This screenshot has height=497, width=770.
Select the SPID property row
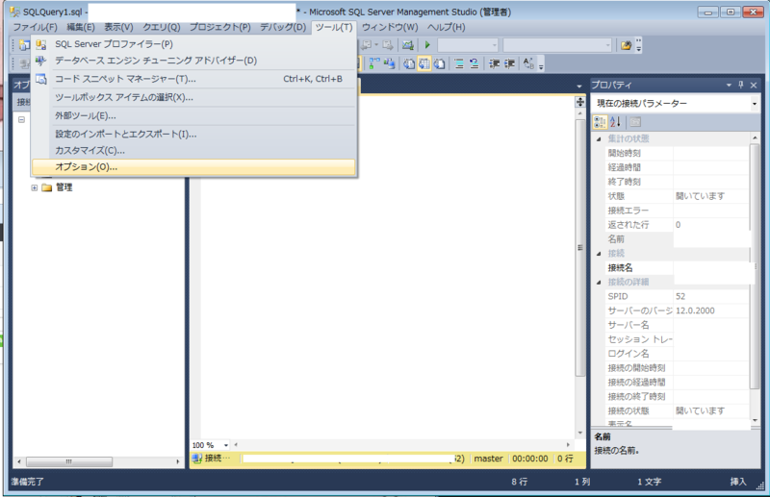click(x=678, y=296)
